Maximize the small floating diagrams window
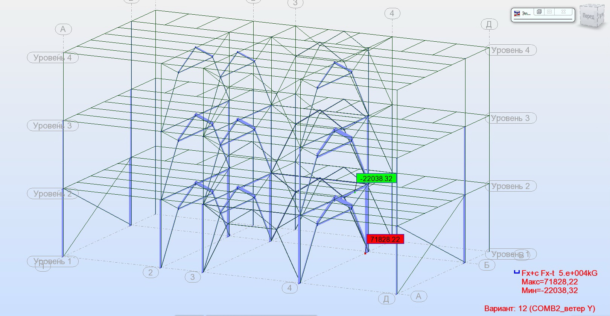Image resolution: width=610 pixels, height=316 pixels. 550,12
